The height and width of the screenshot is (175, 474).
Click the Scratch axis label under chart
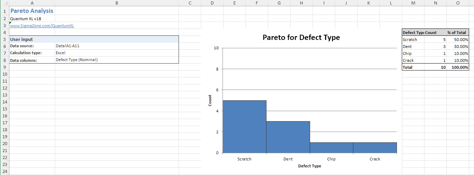tap(244, 159)
